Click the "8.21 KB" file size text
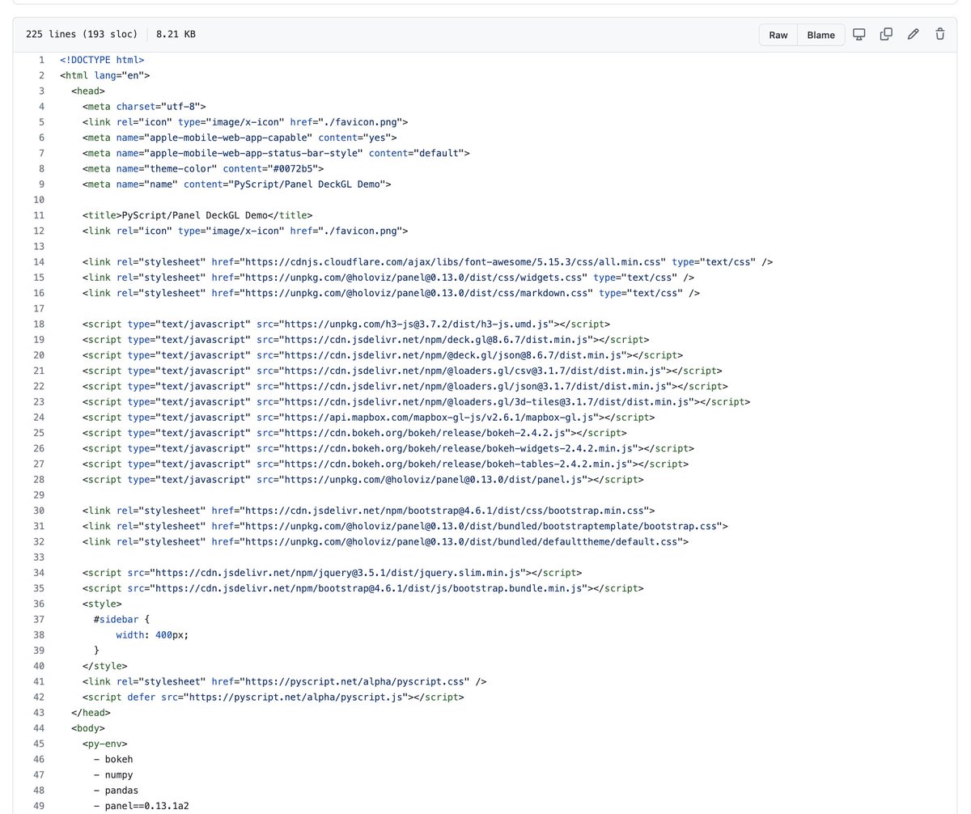The image size is (971, 814). [176, 34]
